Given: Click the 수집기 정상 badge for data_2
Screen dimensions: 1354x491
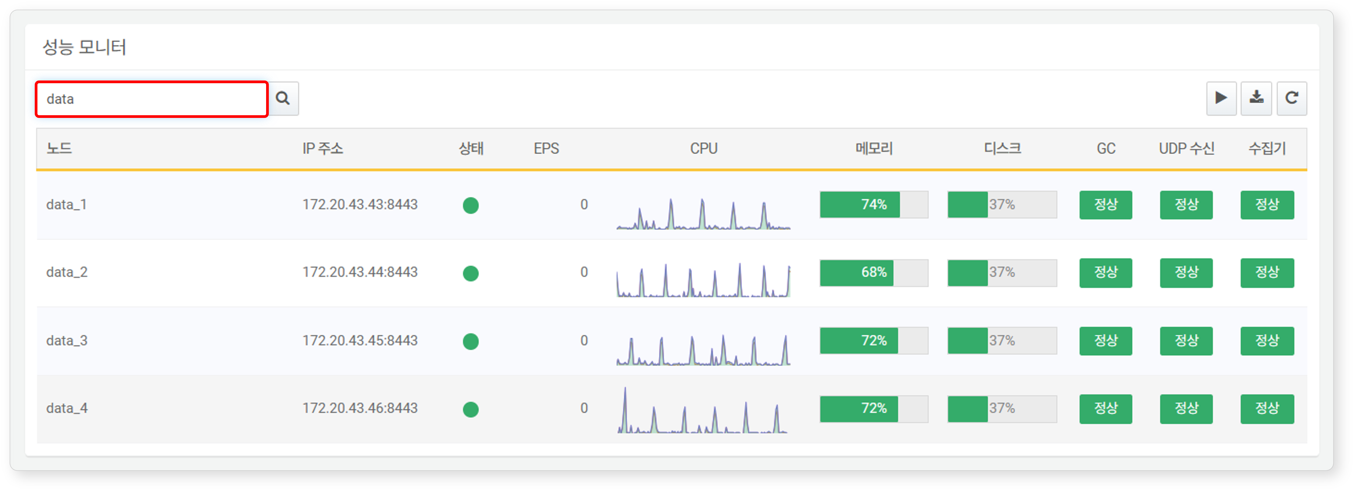Looking at the screenshot, I should click(1267, 272).
